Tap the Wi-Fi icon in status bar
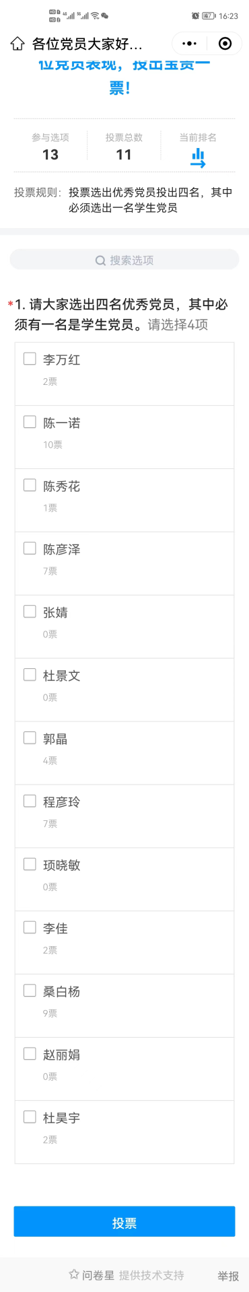Viewport: 249px width, 1292px height. pos(95,15)
